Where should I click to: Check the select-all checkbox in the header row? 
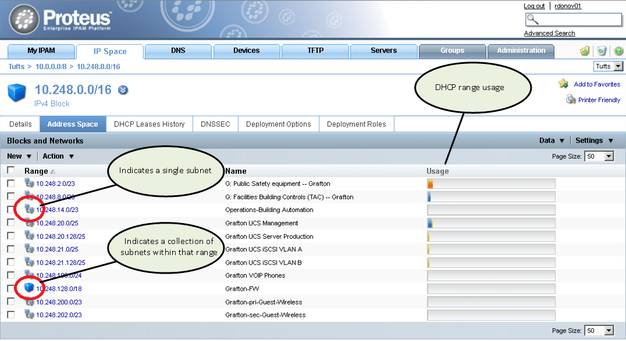(10, 169)
